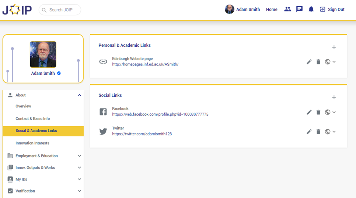Change visibility of Edinburgh Website link

[330, 62]
